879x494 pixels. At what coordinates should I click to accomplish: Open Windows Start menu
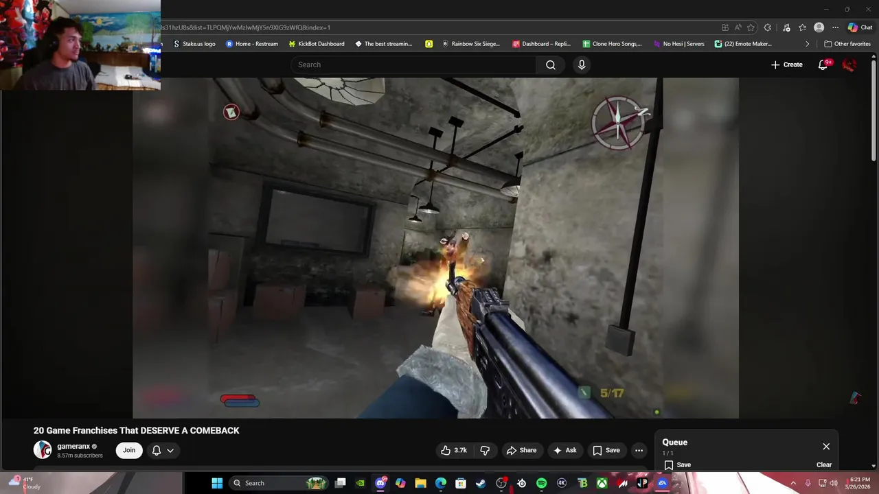point(217,483)
